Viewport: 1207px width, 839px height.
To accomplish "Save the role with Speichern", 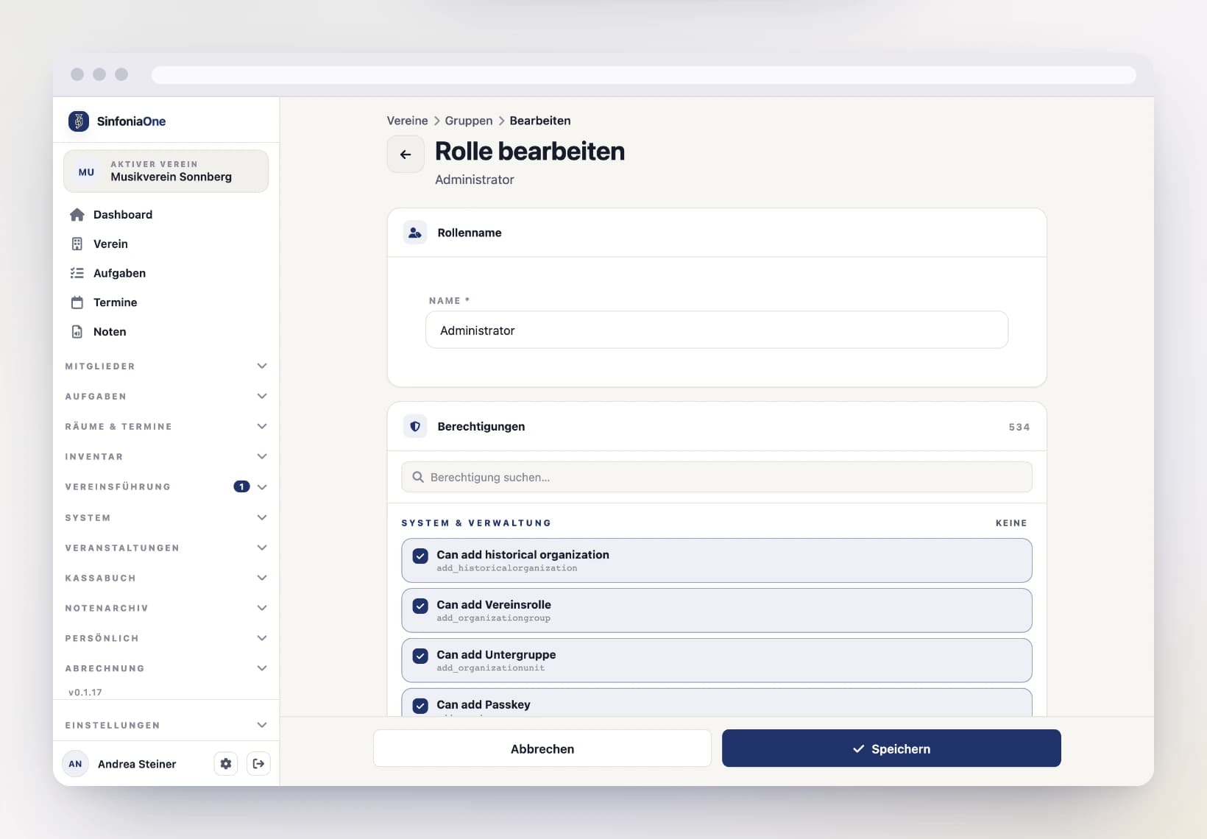I will click(891, 748).
